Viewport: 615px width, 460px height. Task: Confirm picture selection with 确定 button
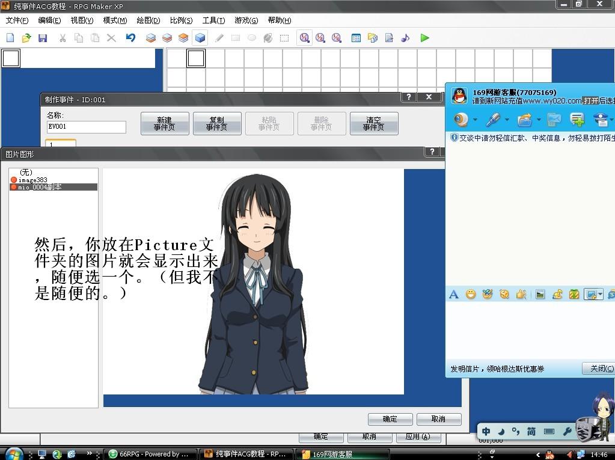(390, 419)
